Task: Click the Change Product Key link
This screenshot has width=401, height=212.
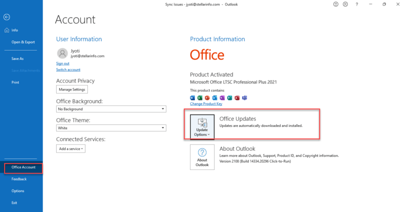Action: pyautogui.click(x=206, y=103)
